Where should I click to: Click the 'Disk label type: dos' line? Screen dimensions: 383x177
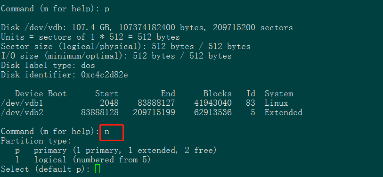point(48,65)
